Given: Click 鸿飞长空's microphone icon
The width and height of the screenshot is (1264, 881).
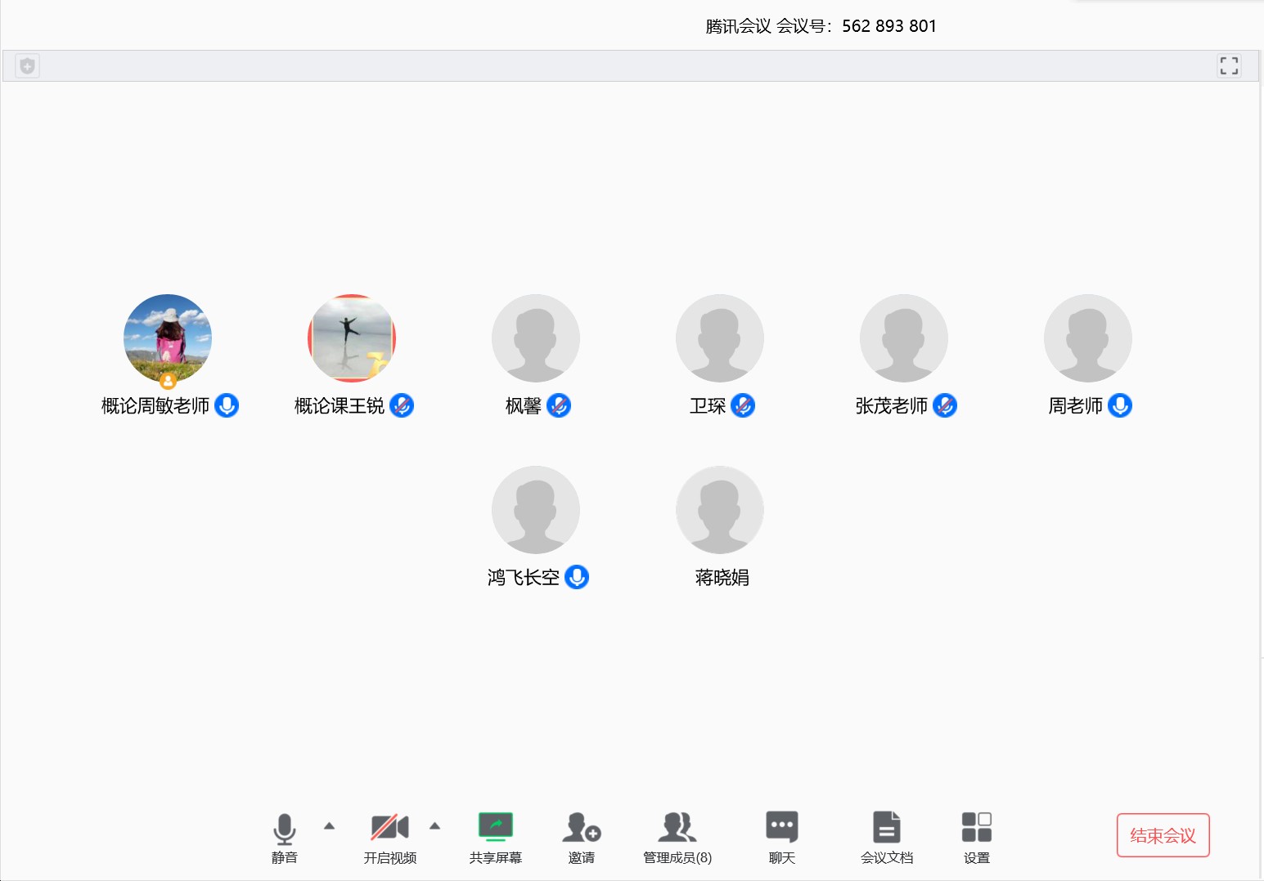Looking at the screenshot, I should point(577,577).
